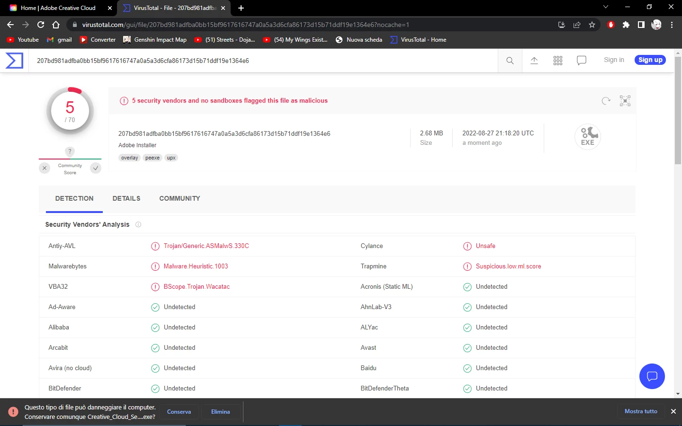This screenshot has width=682, height=426.
Task: Click the hash search input field
Action: 263,61
